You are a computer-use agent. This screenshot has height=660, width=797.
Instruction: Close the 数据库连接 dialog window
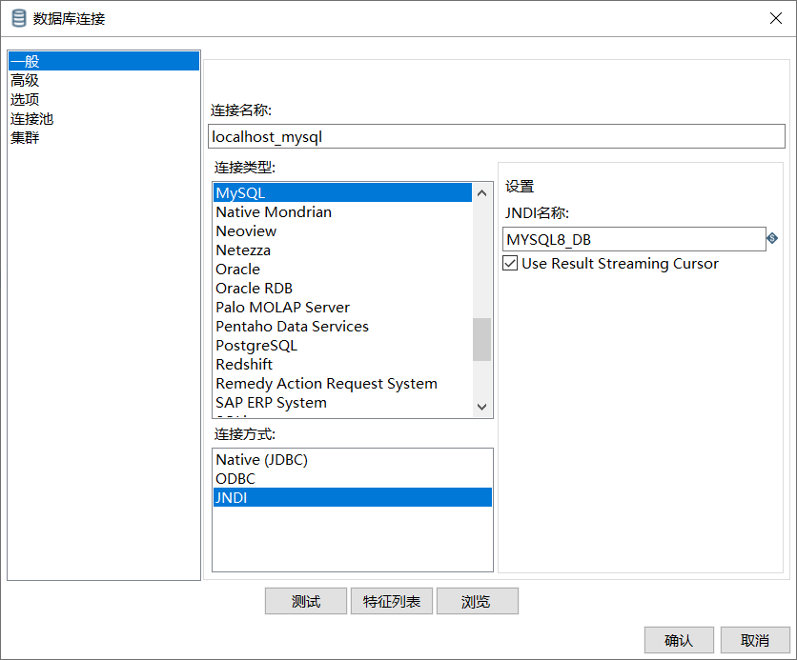(x=776, y=18)
